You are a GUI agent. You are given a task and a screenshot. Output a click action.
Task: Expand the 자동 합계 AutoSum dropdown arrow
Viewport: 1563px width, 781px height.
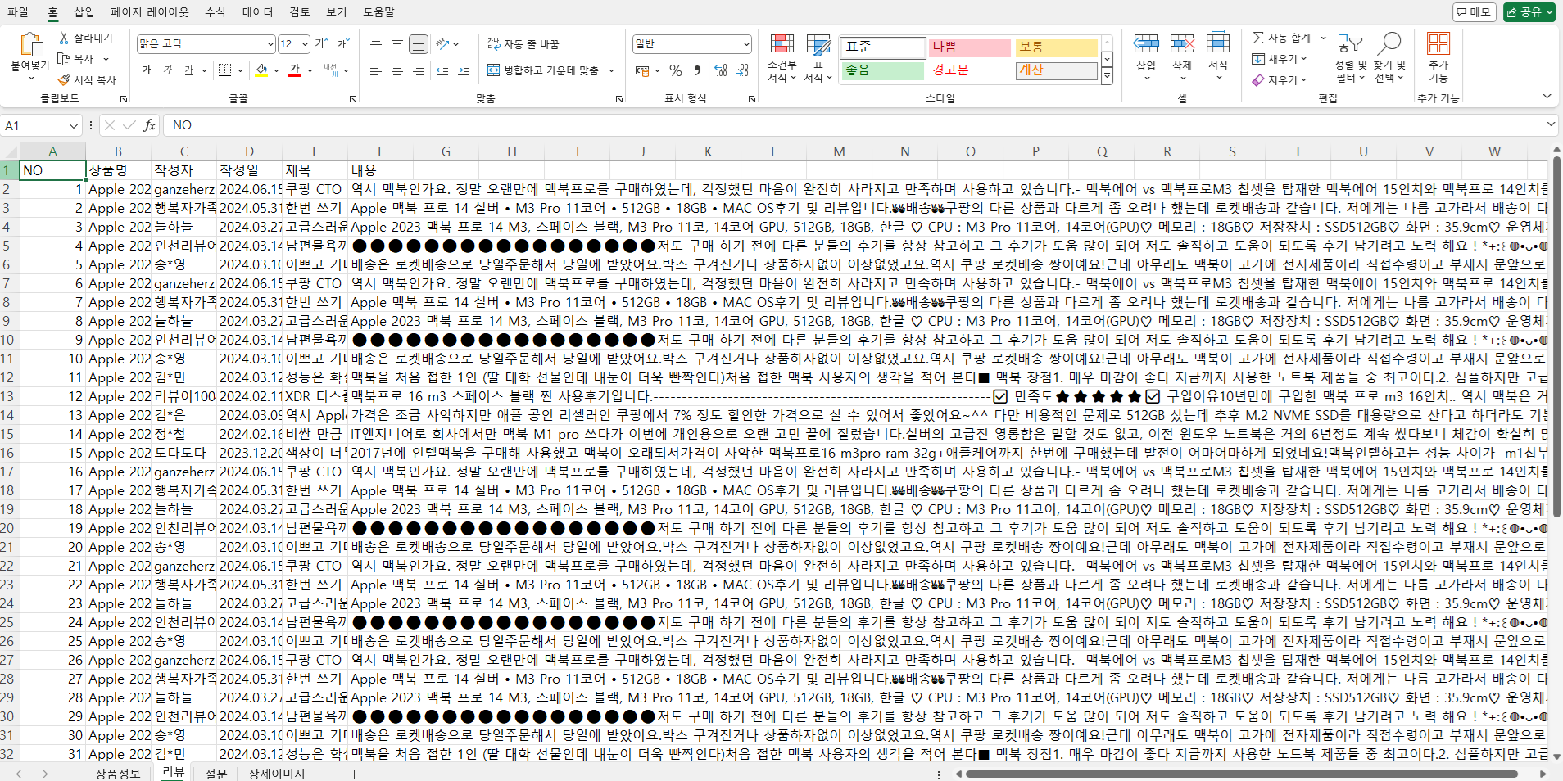point(1323,38)
